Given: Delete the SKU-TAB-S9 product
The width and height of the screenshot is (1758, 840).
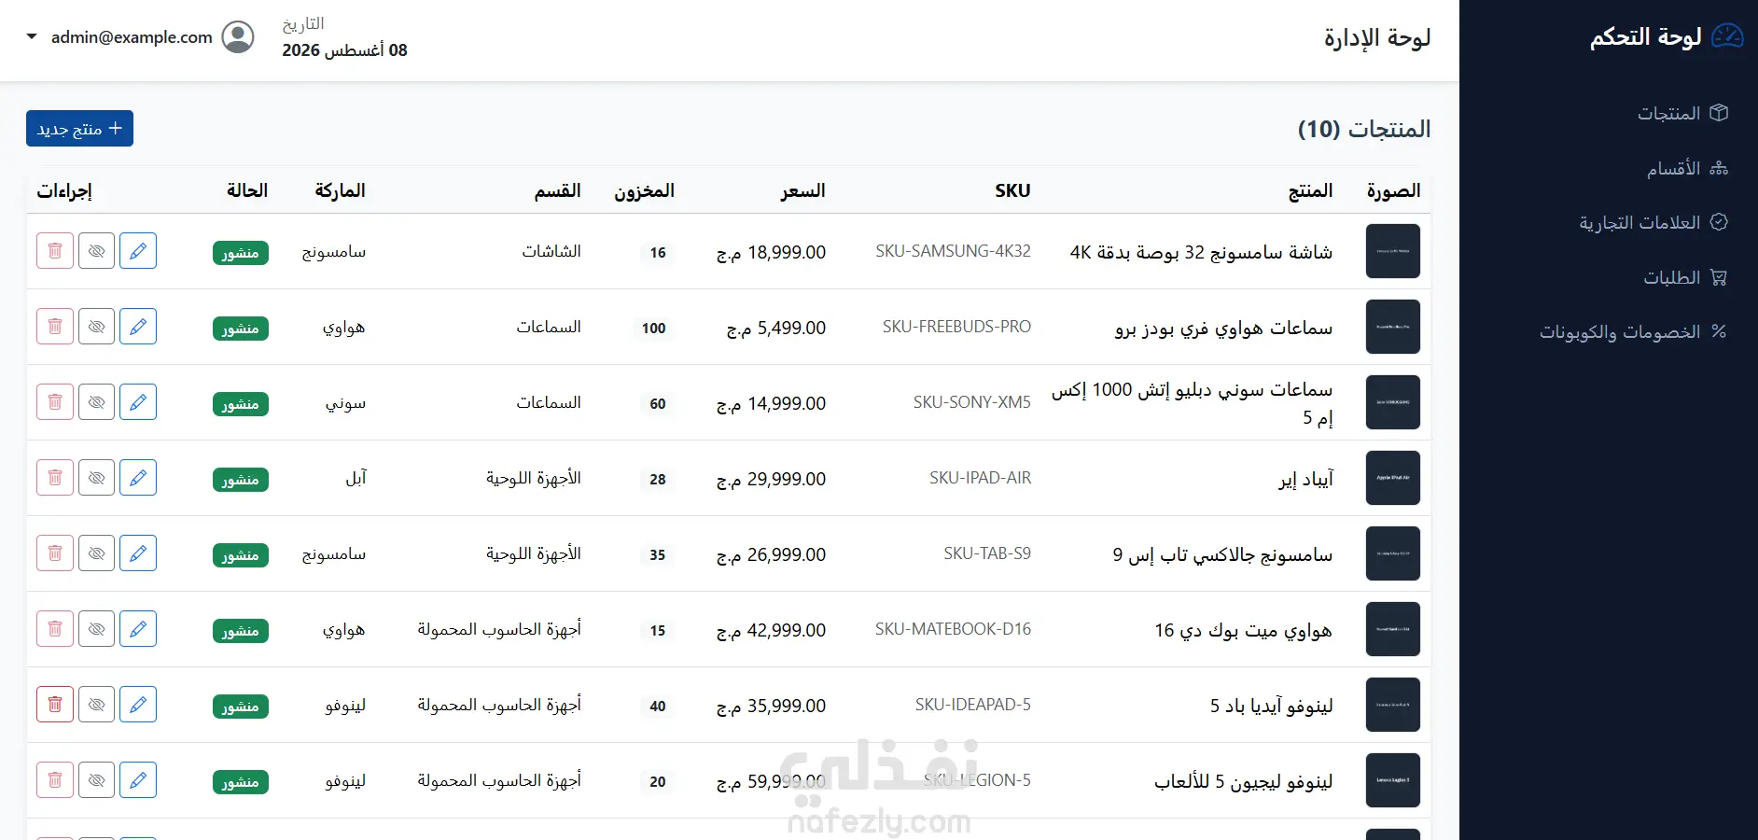Looking at the screenshot, I should [55, 553].
